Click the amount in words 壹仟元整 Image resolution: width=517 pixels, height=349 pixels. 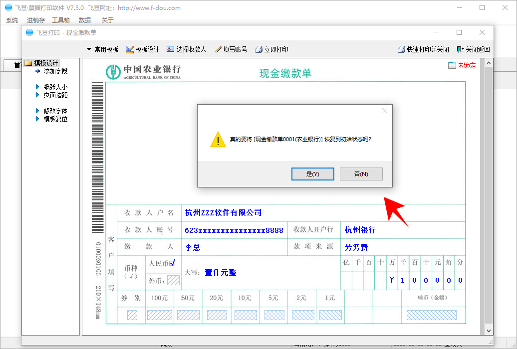[221, 272]
